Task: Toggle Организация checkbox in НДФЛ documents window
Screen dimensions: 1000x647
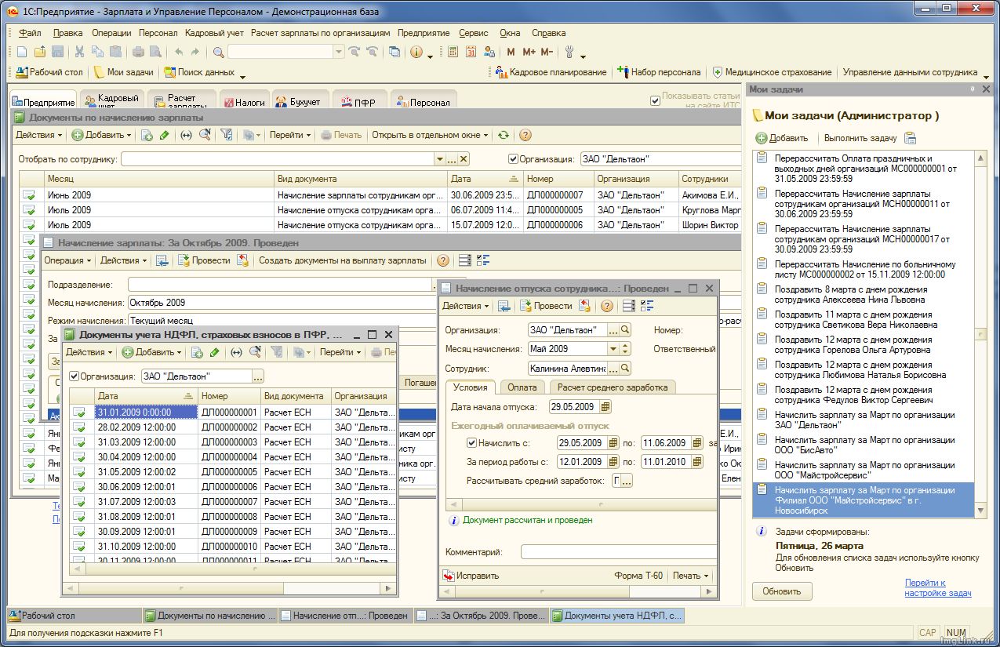Action: point(75,376)
